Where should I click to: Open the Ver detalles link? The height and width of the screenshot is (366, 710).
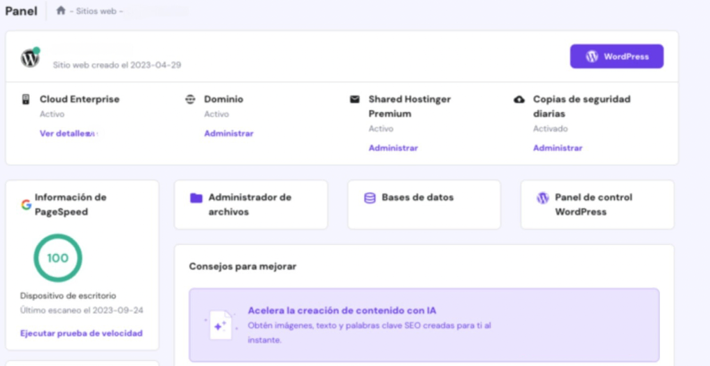(65, 134)
